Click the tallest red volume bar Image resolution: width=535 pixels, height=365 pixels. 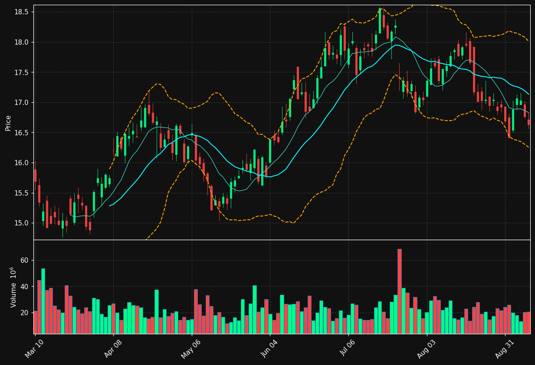(400, 291)
